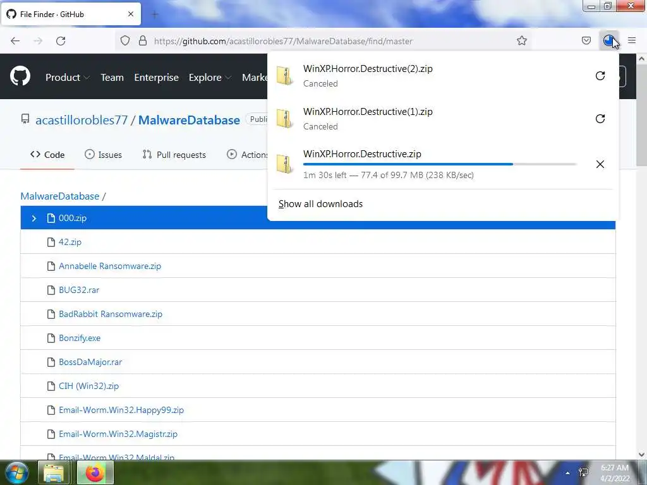Expand the Explore dropdown menu
Viewport: 647px width, 485px height.
point(210,78)
